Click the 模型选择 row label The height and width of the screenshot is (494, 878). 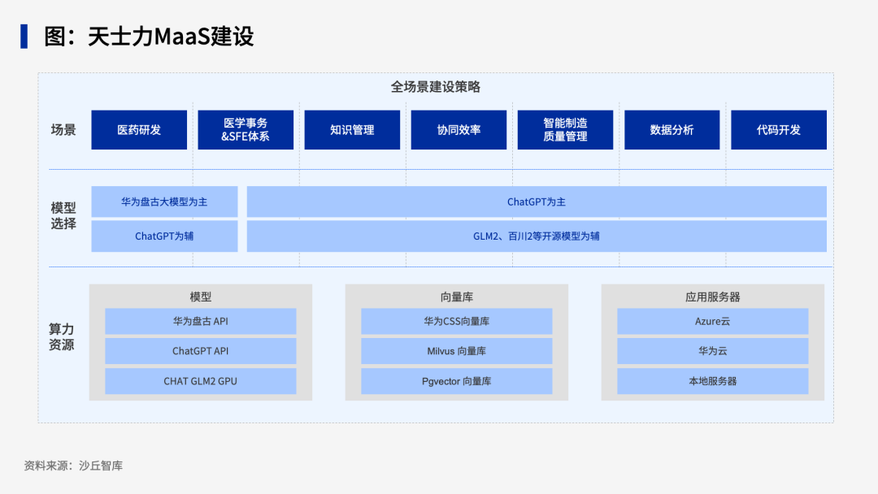[x=63, y=216]
